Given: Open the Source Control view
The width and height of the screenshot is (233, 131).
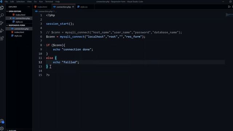Looking at the screenshot, I should click(x=2, y=23).
